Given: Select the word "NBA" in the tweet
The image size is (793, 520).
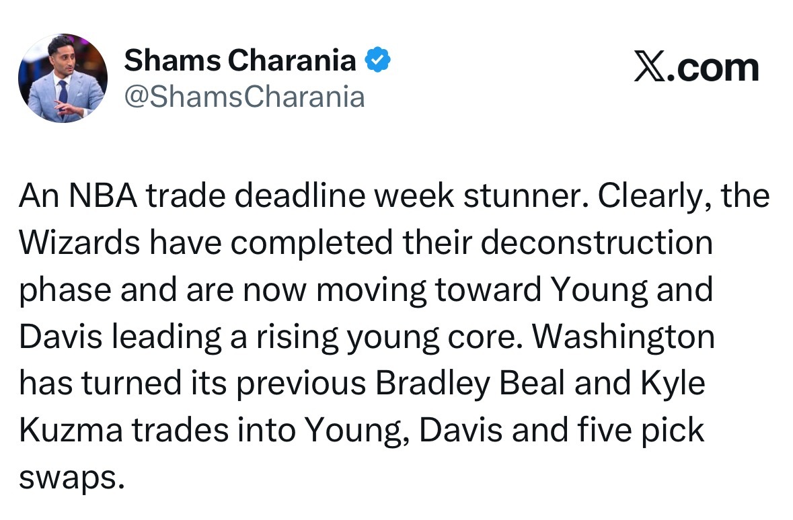Looking at the screenshot, I should click(x=103, y=196).
